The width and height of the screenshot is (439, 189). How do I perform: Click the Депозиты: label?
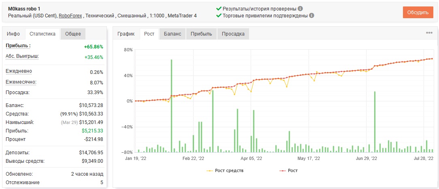point(17,153)
